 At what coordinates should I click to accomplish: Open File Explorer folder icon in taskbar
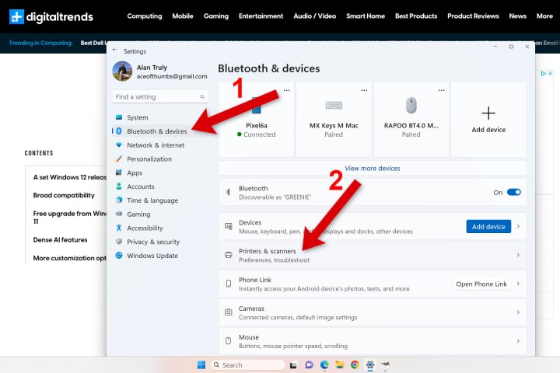(x=339, y=364)
